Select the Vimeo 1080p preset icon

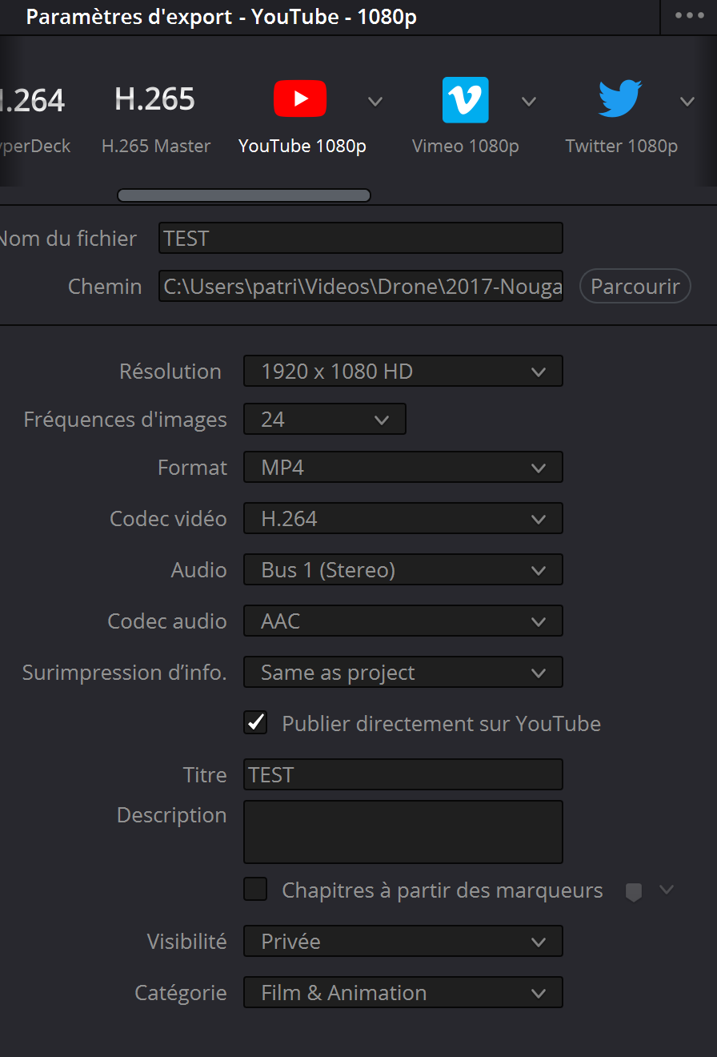(x=465, y=100)
